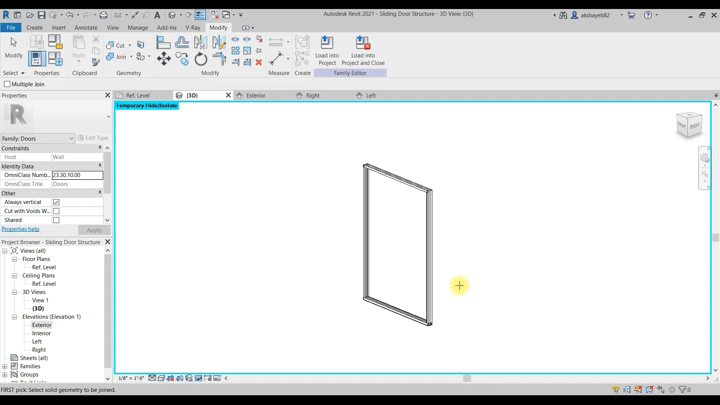
Task: Click the OmniClass Number input field
Action: click(77, 175)
